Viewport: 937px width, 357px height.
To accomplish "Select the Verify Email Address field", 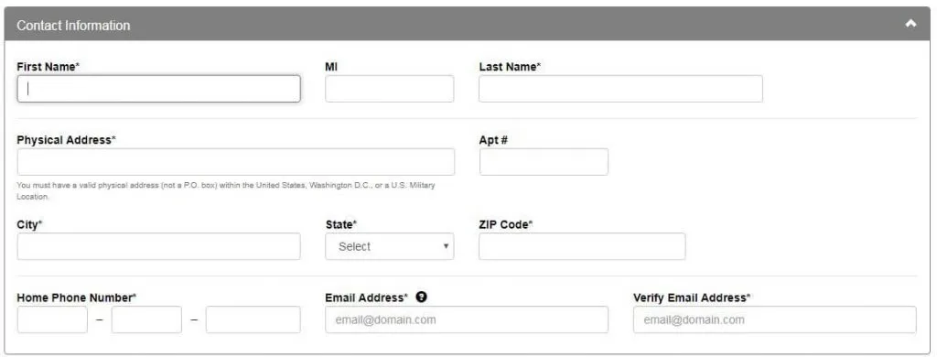I will click(774, 319).
